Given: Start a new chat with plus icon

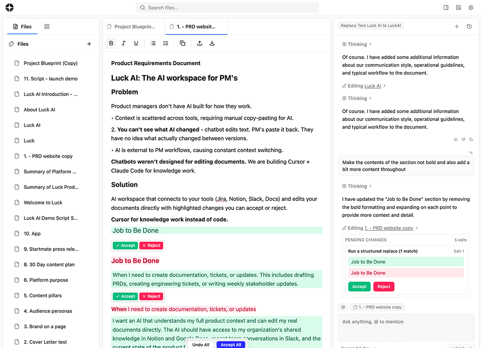Looking at the screenshot, I should [457, 26].
